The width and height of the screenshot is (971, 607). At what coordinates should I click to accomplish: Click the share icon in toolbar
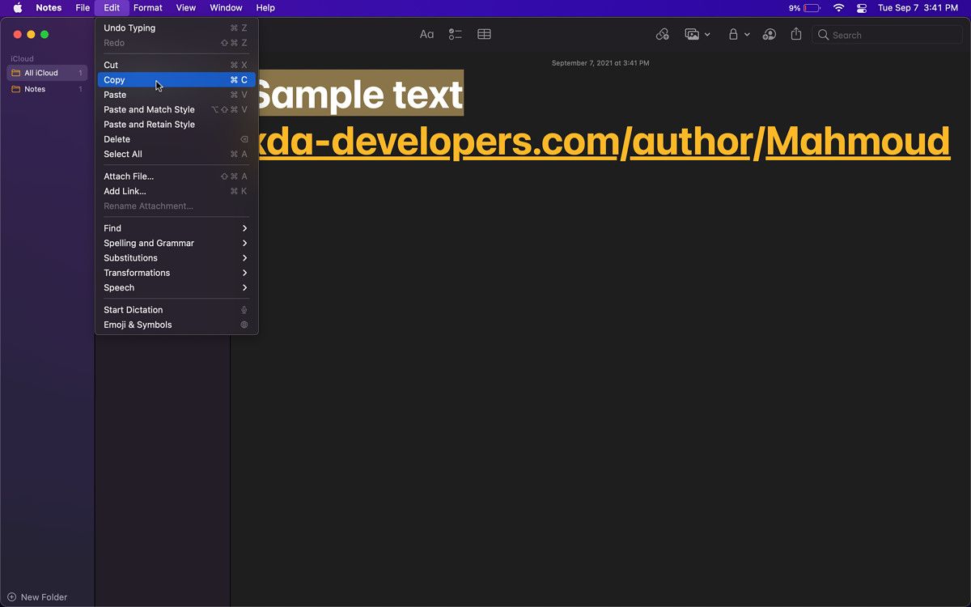[796, 35]
